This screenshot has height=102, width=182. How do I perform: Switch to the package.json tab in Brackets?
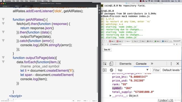(6, 6)
